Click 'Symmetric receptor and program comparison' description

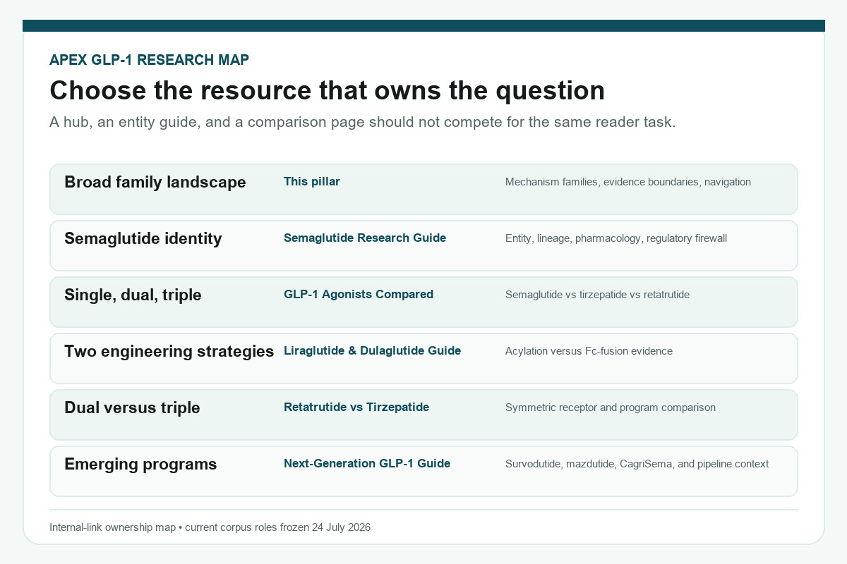[x=611, y=407]
